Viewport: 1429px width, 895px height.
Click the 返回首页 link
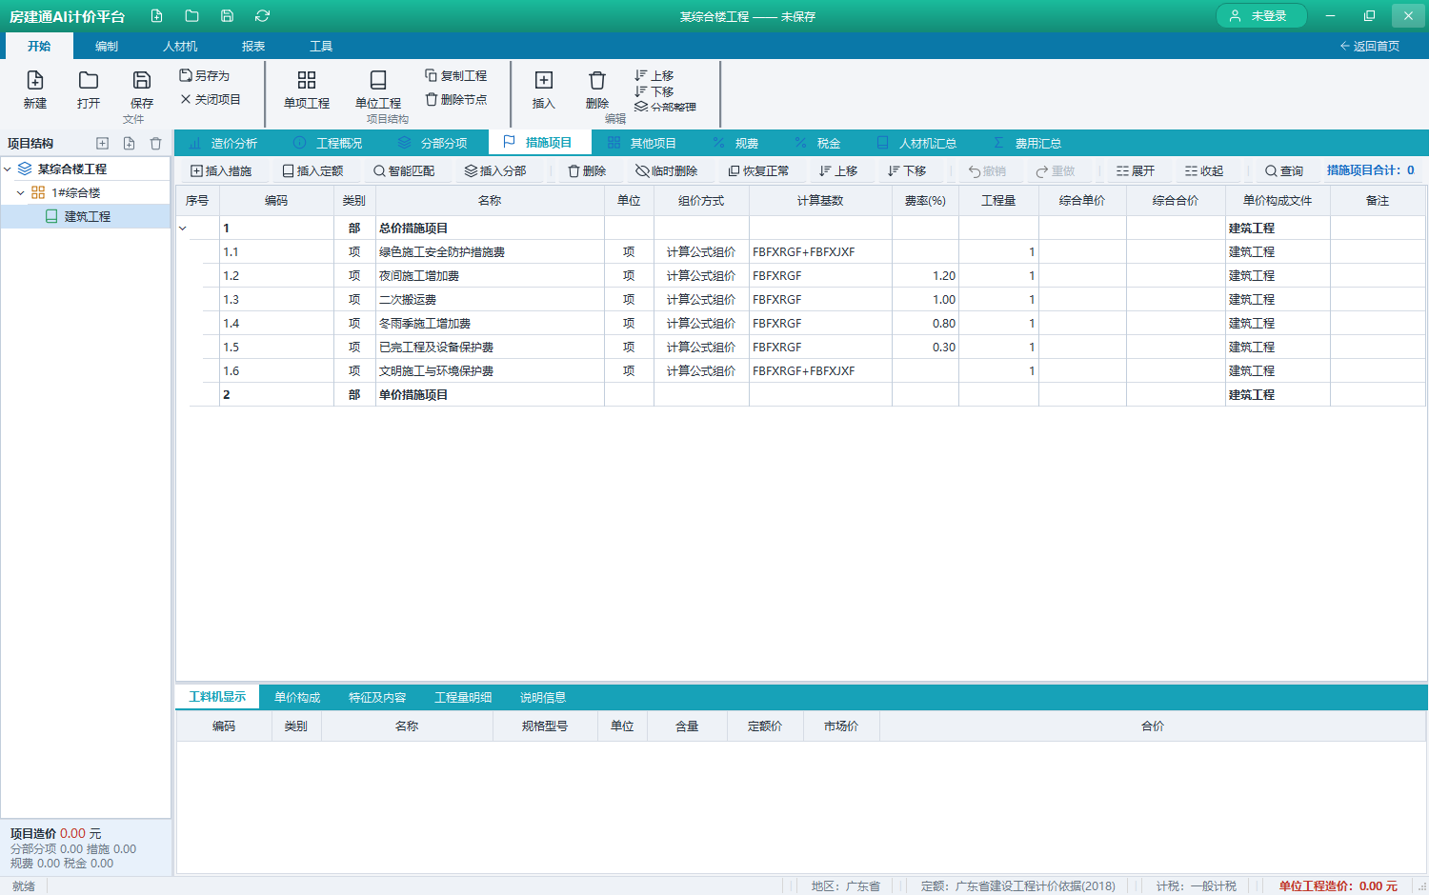(1370, 47)
